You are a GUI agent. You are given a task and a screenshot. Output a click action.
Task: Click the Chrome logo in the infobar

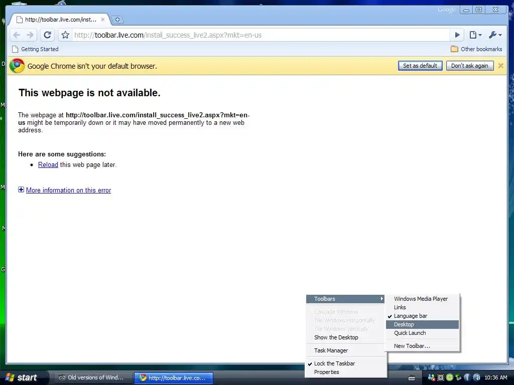(17, 66)
